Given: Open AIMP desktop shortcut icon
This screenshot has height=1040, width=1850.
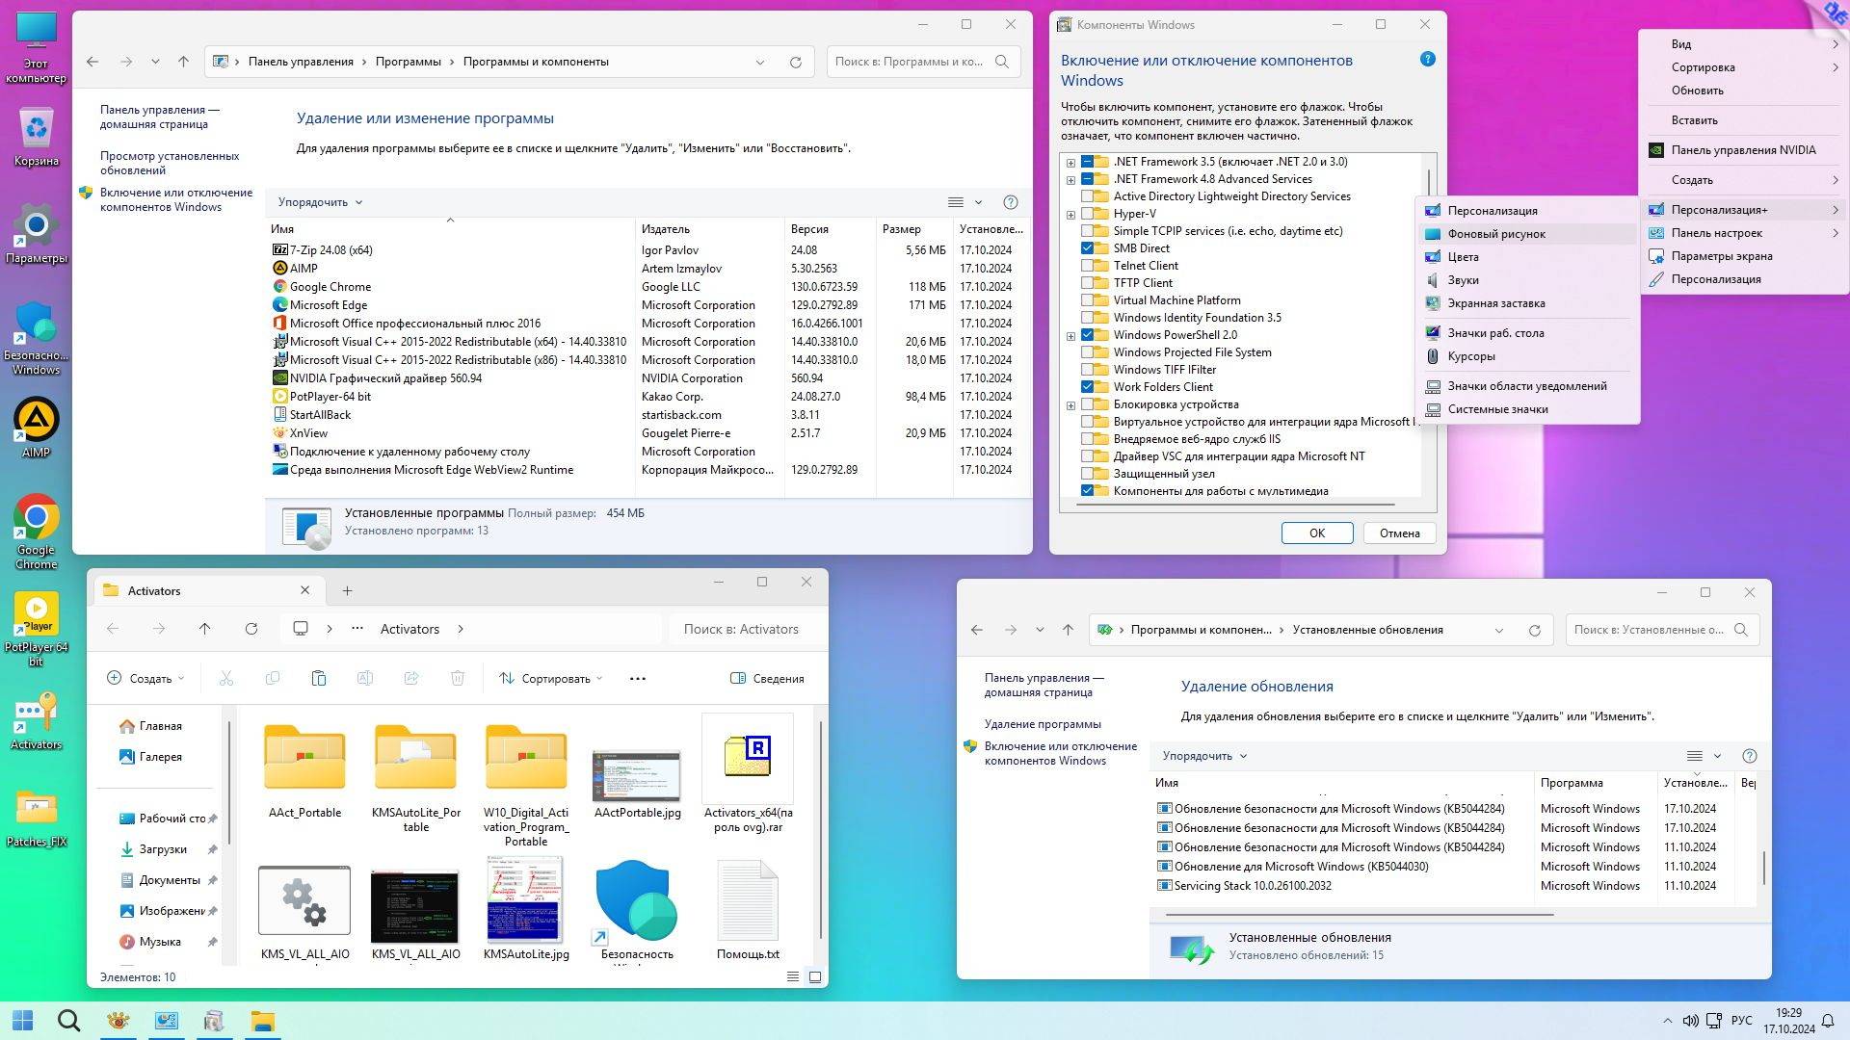Looking at the screenshot, I should click(37, 421).
